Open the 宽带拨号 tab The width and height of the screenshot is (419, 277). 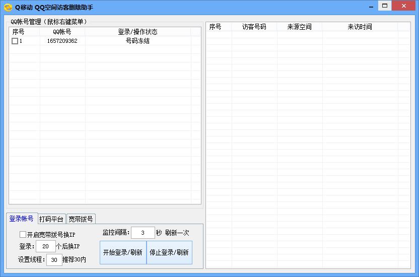click(81, 219)
